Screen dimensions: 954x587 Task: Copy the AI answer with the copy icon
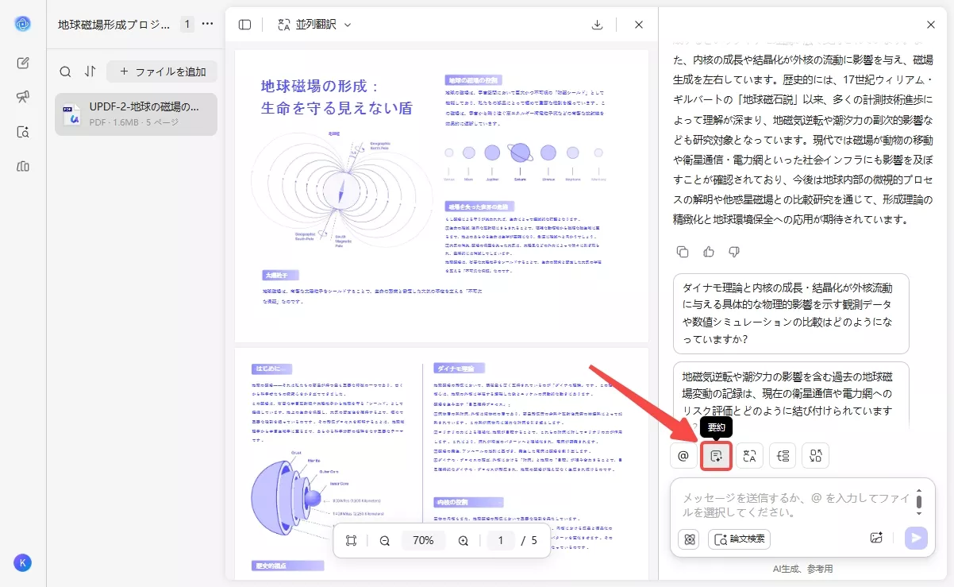pos(683,252)
